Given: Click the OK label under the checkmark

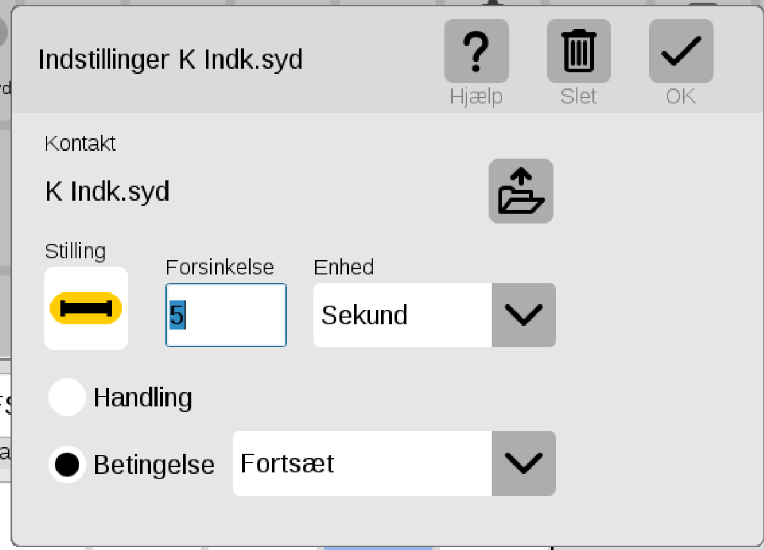Looking at the screenshot, I should [x=681, y=96].
